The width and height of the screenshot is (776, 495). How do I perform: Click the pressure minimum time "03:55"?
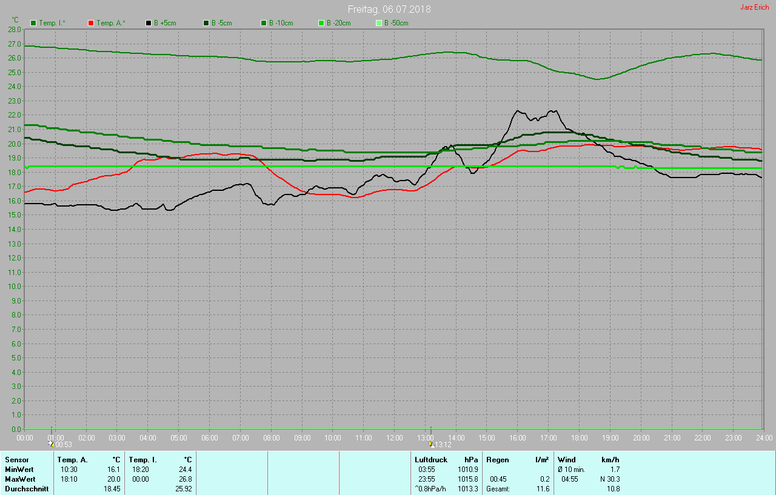point(427,470)
